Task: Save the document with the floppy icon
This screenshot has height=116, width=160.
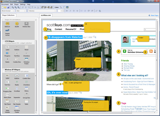Action: click(8, 7)
